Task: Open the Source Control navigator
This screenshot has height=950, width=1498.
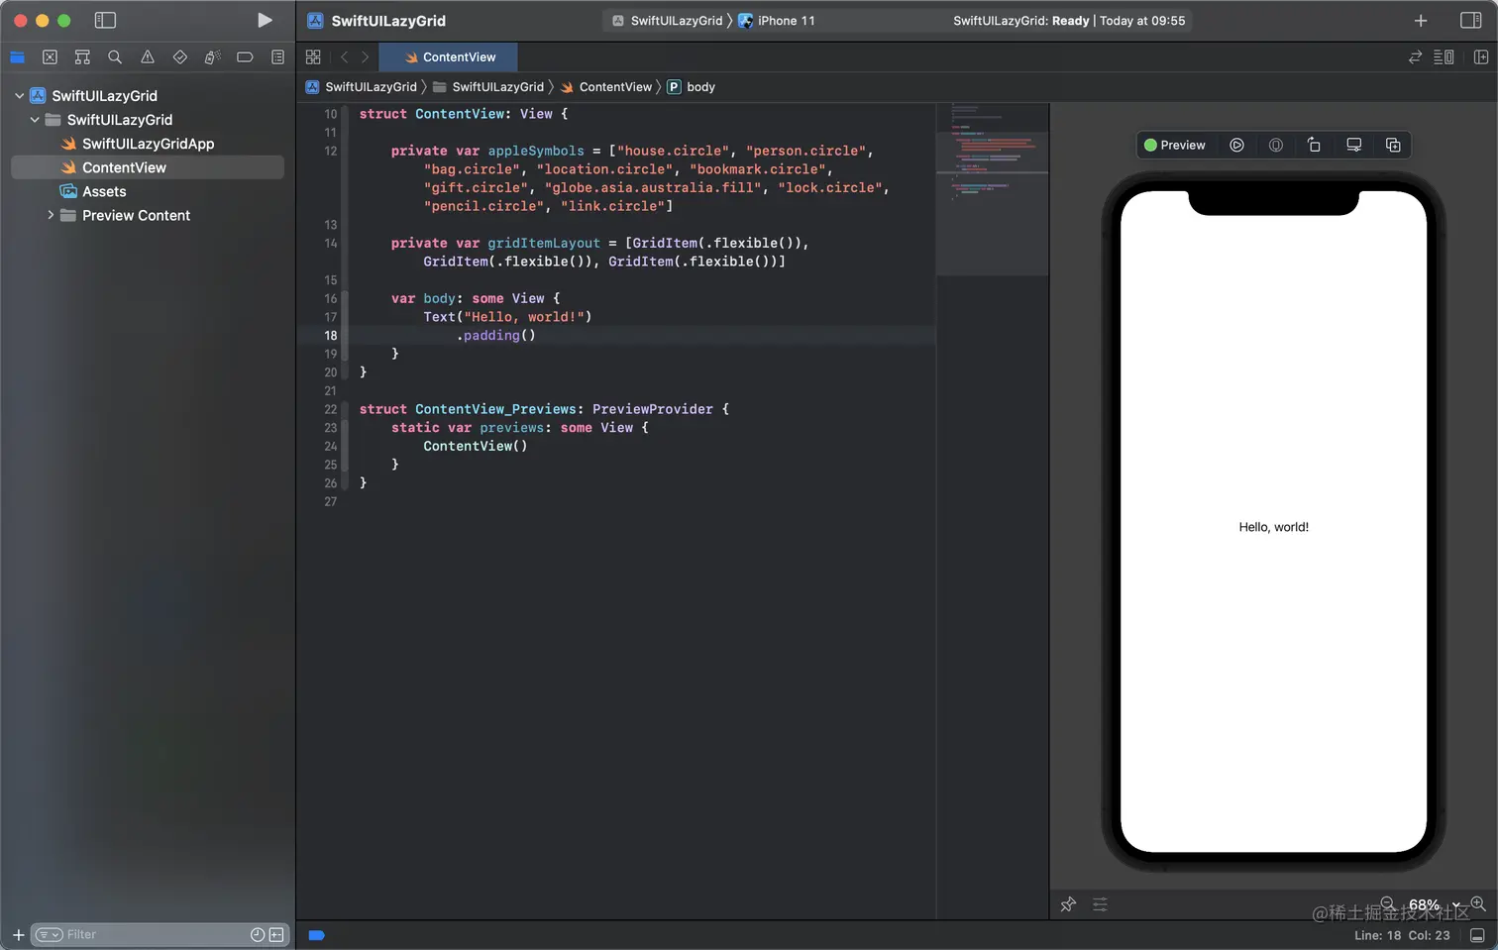Action: [x=50, y=57]
